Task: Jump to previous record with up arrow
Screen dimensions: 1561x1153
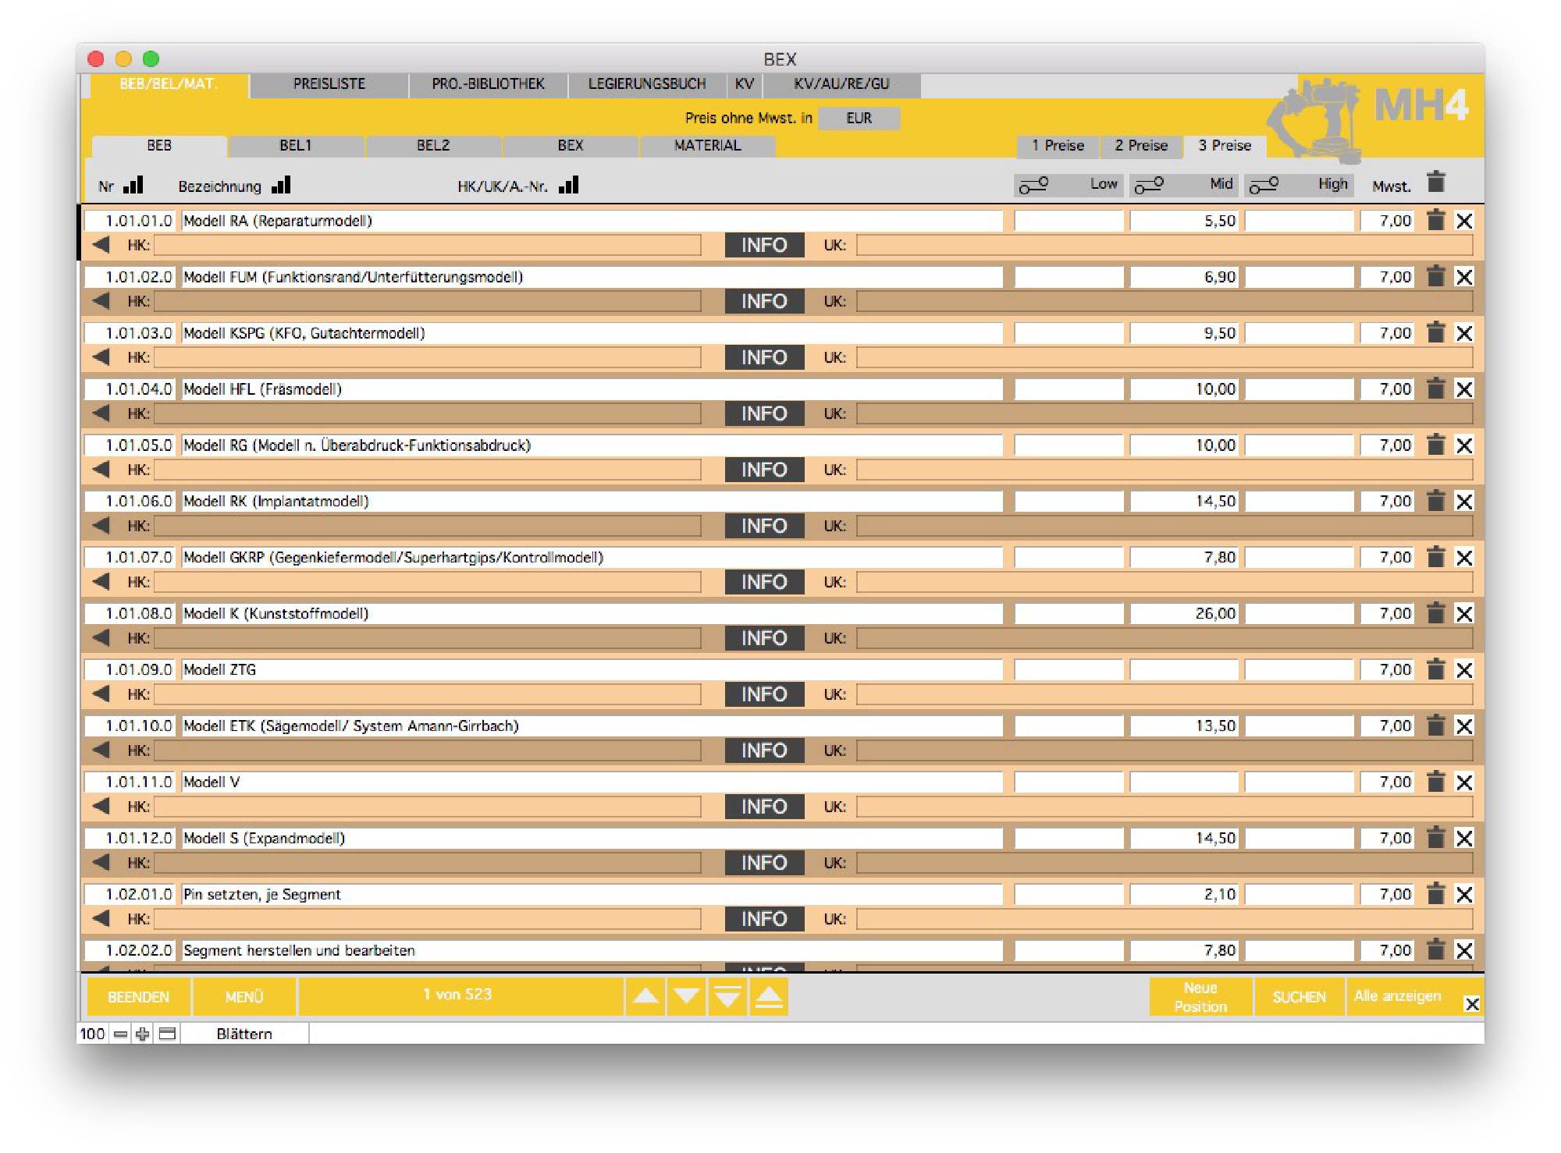Action: (x=645, y=996)
